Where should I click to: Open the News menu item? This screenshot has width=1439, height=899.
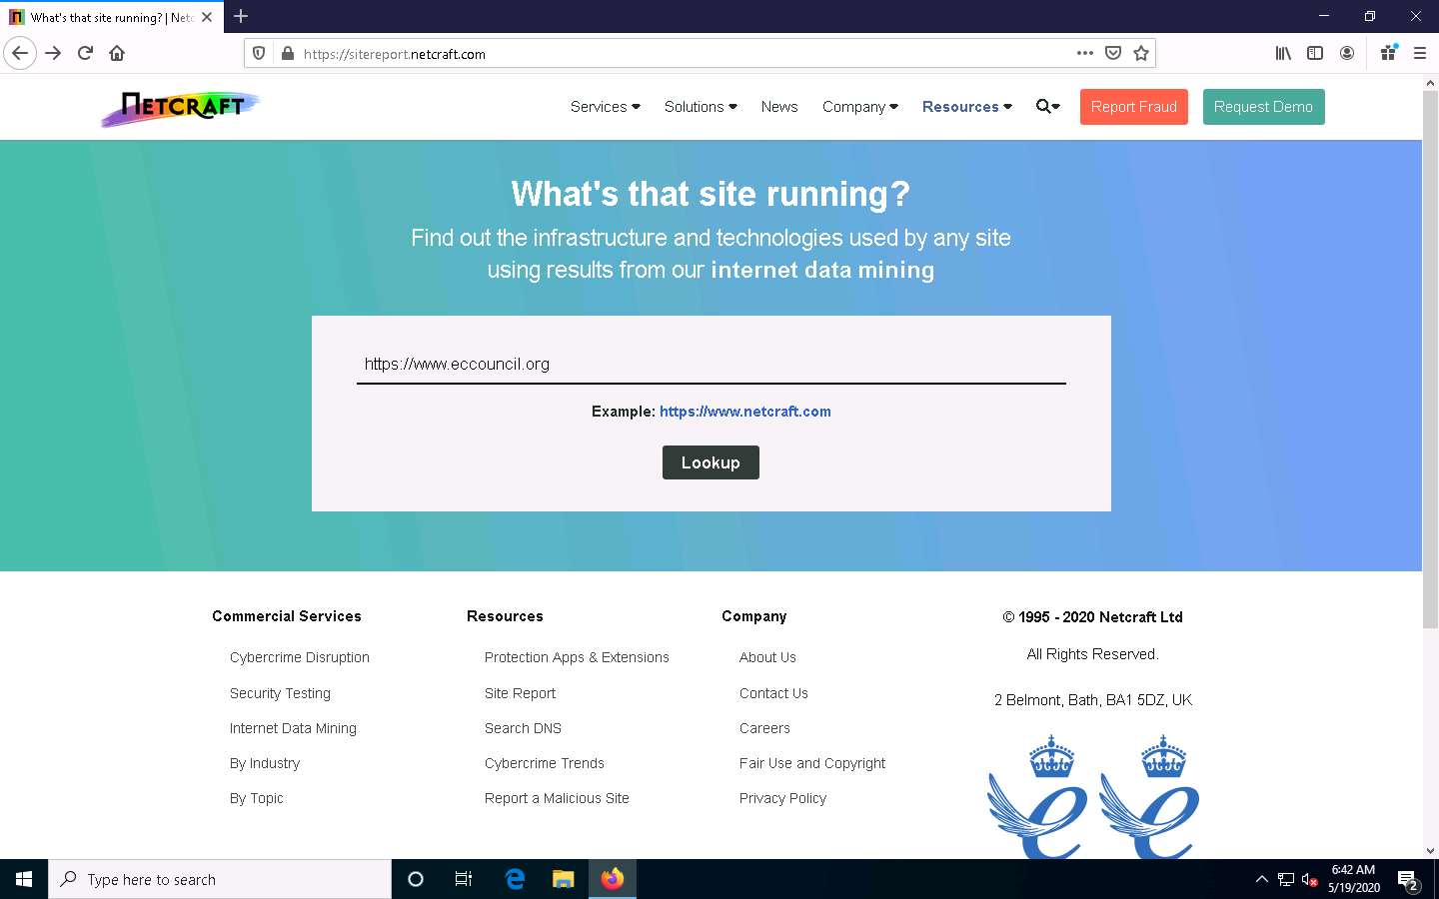click(x=779, y=107)
